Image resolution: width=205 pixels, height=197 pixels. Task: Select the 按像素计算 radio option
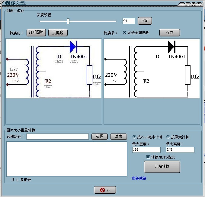tap(168, 137)
